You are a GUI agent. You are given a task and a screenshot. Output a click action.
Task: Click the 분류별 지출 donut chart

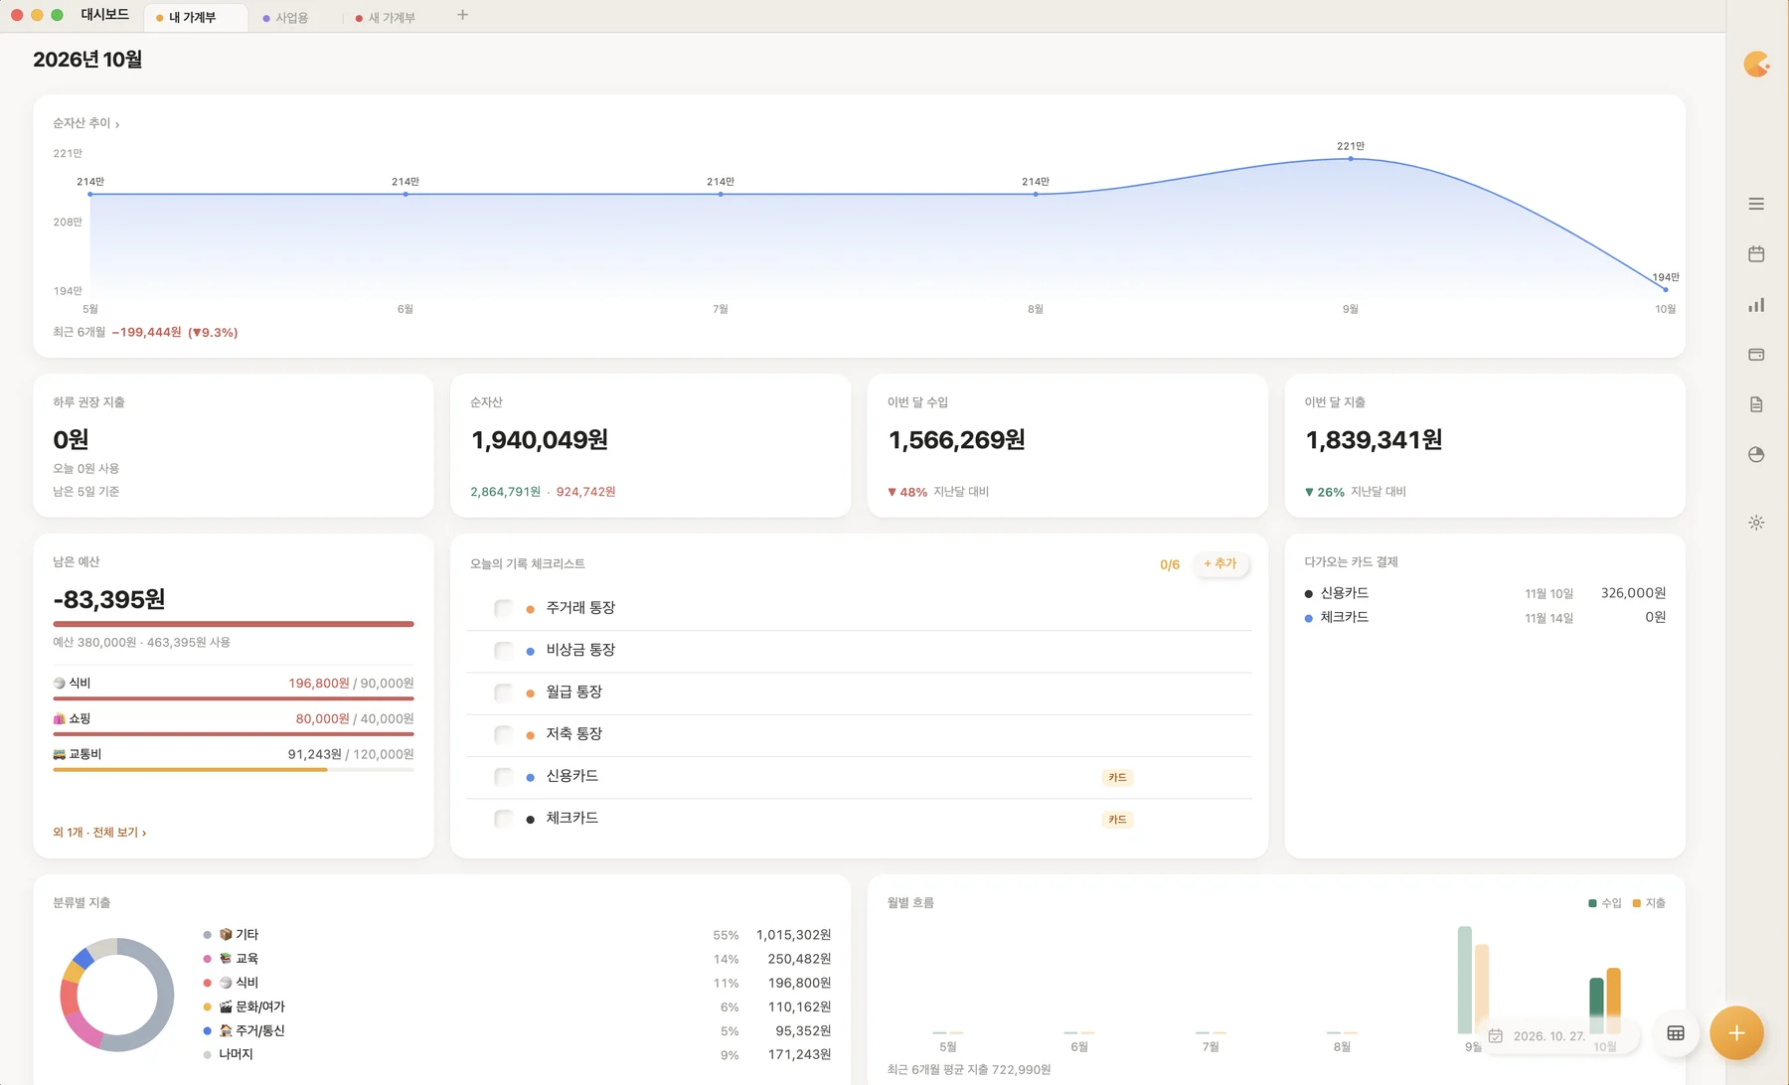[x=117, y=995]
